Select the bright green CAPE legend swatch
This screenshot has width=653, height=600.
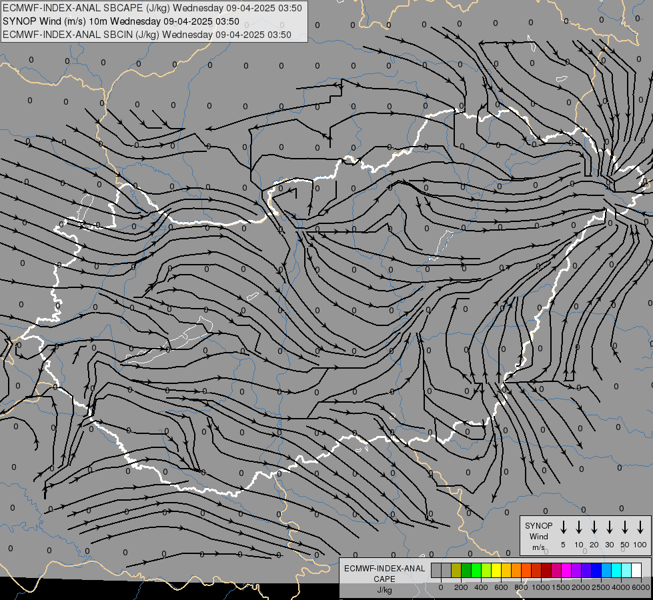(476, 570)
